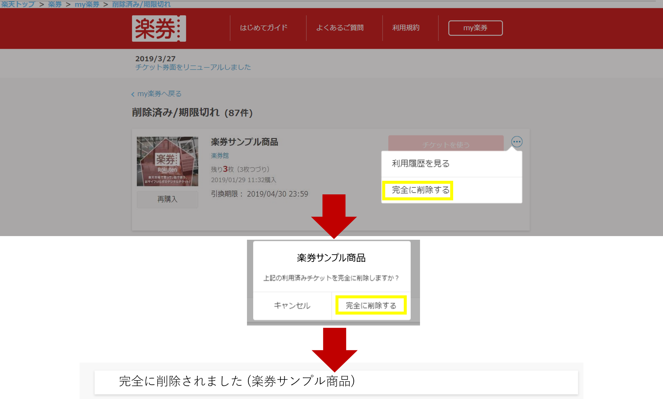Click the 楽券サンプル商品 ticket thumbnail
The height and width of the screenshot is (399, 663).
click(167, 161)
